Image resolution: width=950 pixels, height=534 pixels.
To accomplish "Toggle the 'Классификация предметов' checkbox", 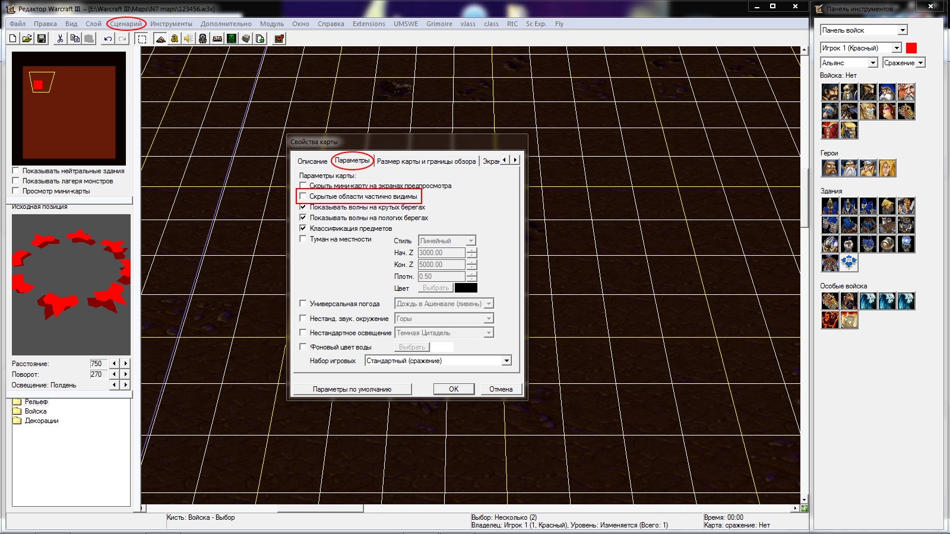I will click(303, 228).
